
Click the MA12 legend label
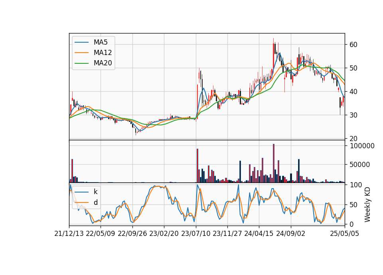coord(103,53)
